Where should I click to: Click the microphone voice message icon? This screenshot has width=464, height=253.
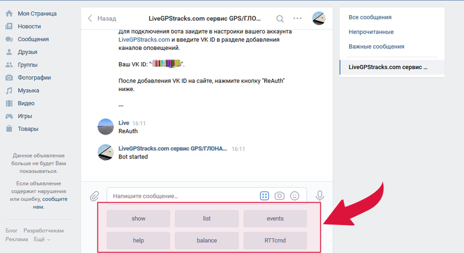click(x=319, y=196)
